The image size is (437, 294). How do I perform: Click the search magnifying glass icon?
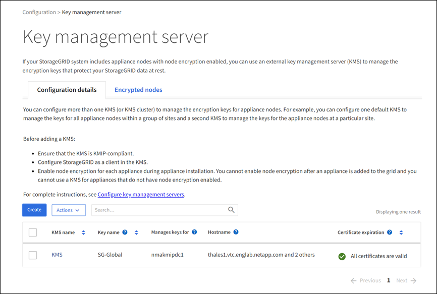231,210
